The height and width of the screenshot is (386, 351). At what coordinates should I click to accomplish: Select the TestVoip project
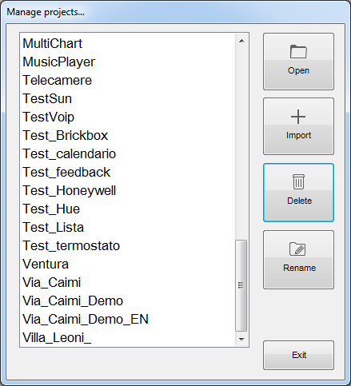click(x=128, y=117)
